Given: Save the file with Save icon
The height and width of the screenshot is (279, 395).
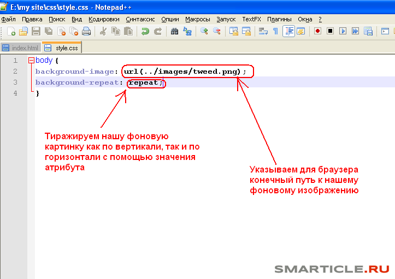Looking at the screenshot, I should [36, 32].
